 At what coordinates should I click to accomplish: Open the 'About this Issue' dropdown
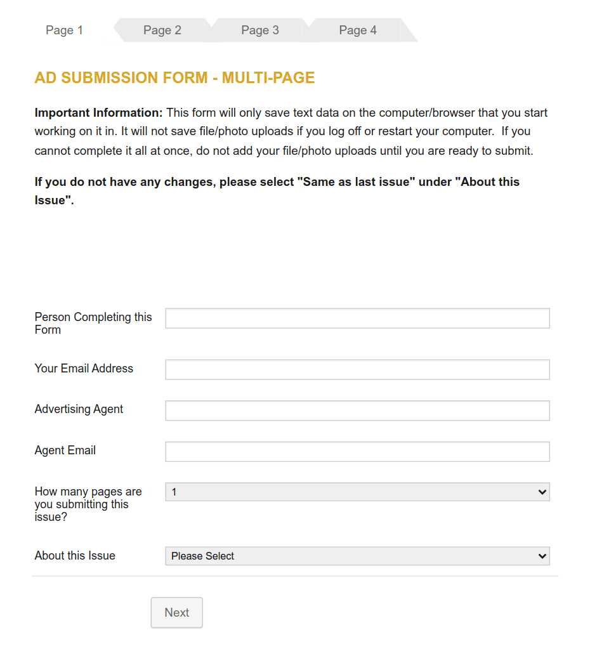pyautogui.click(x=357, y=556)
